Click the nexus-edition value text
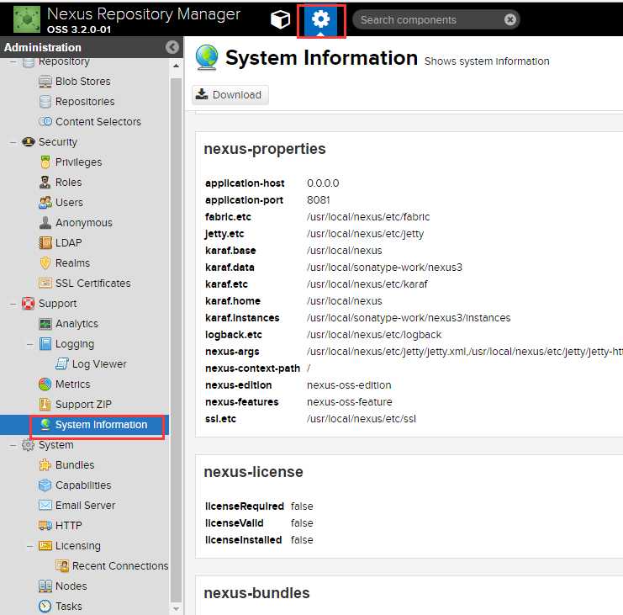This screenshot has height=615, width=623. pyautogui.click(x=349, y=384)
